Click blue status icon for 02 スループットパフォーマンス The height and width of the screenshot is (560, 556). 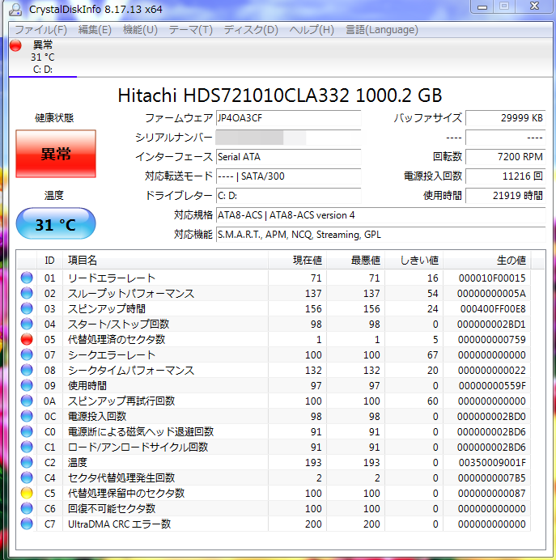pyautogui.click(x=27, y=293)
